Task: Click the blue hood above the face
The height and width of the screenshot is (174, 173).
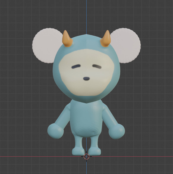Action: (86, 44)
